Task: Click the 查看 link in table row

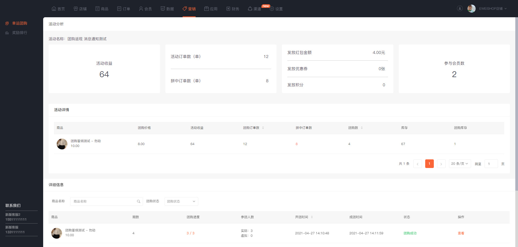Action: coord(461,233)
